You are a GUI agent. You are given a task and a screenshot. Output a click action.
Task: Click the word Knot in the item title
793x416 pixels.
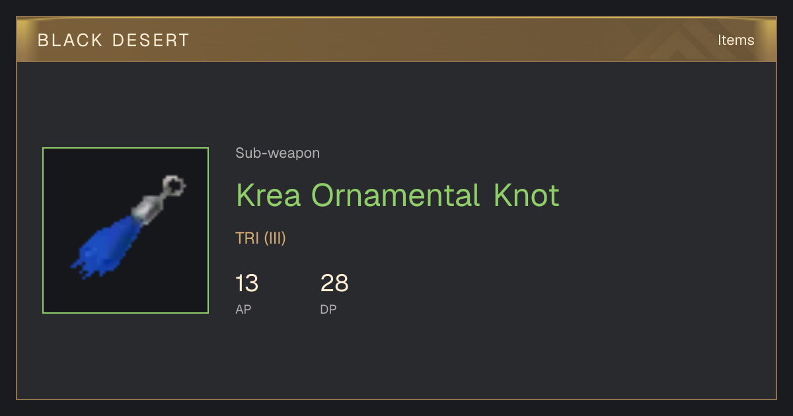pyautogui.click(x=527, y=195)
